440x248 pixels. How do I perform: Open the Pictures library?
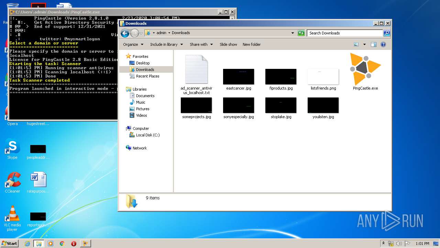pyautogui.click(x=139, y=109)
